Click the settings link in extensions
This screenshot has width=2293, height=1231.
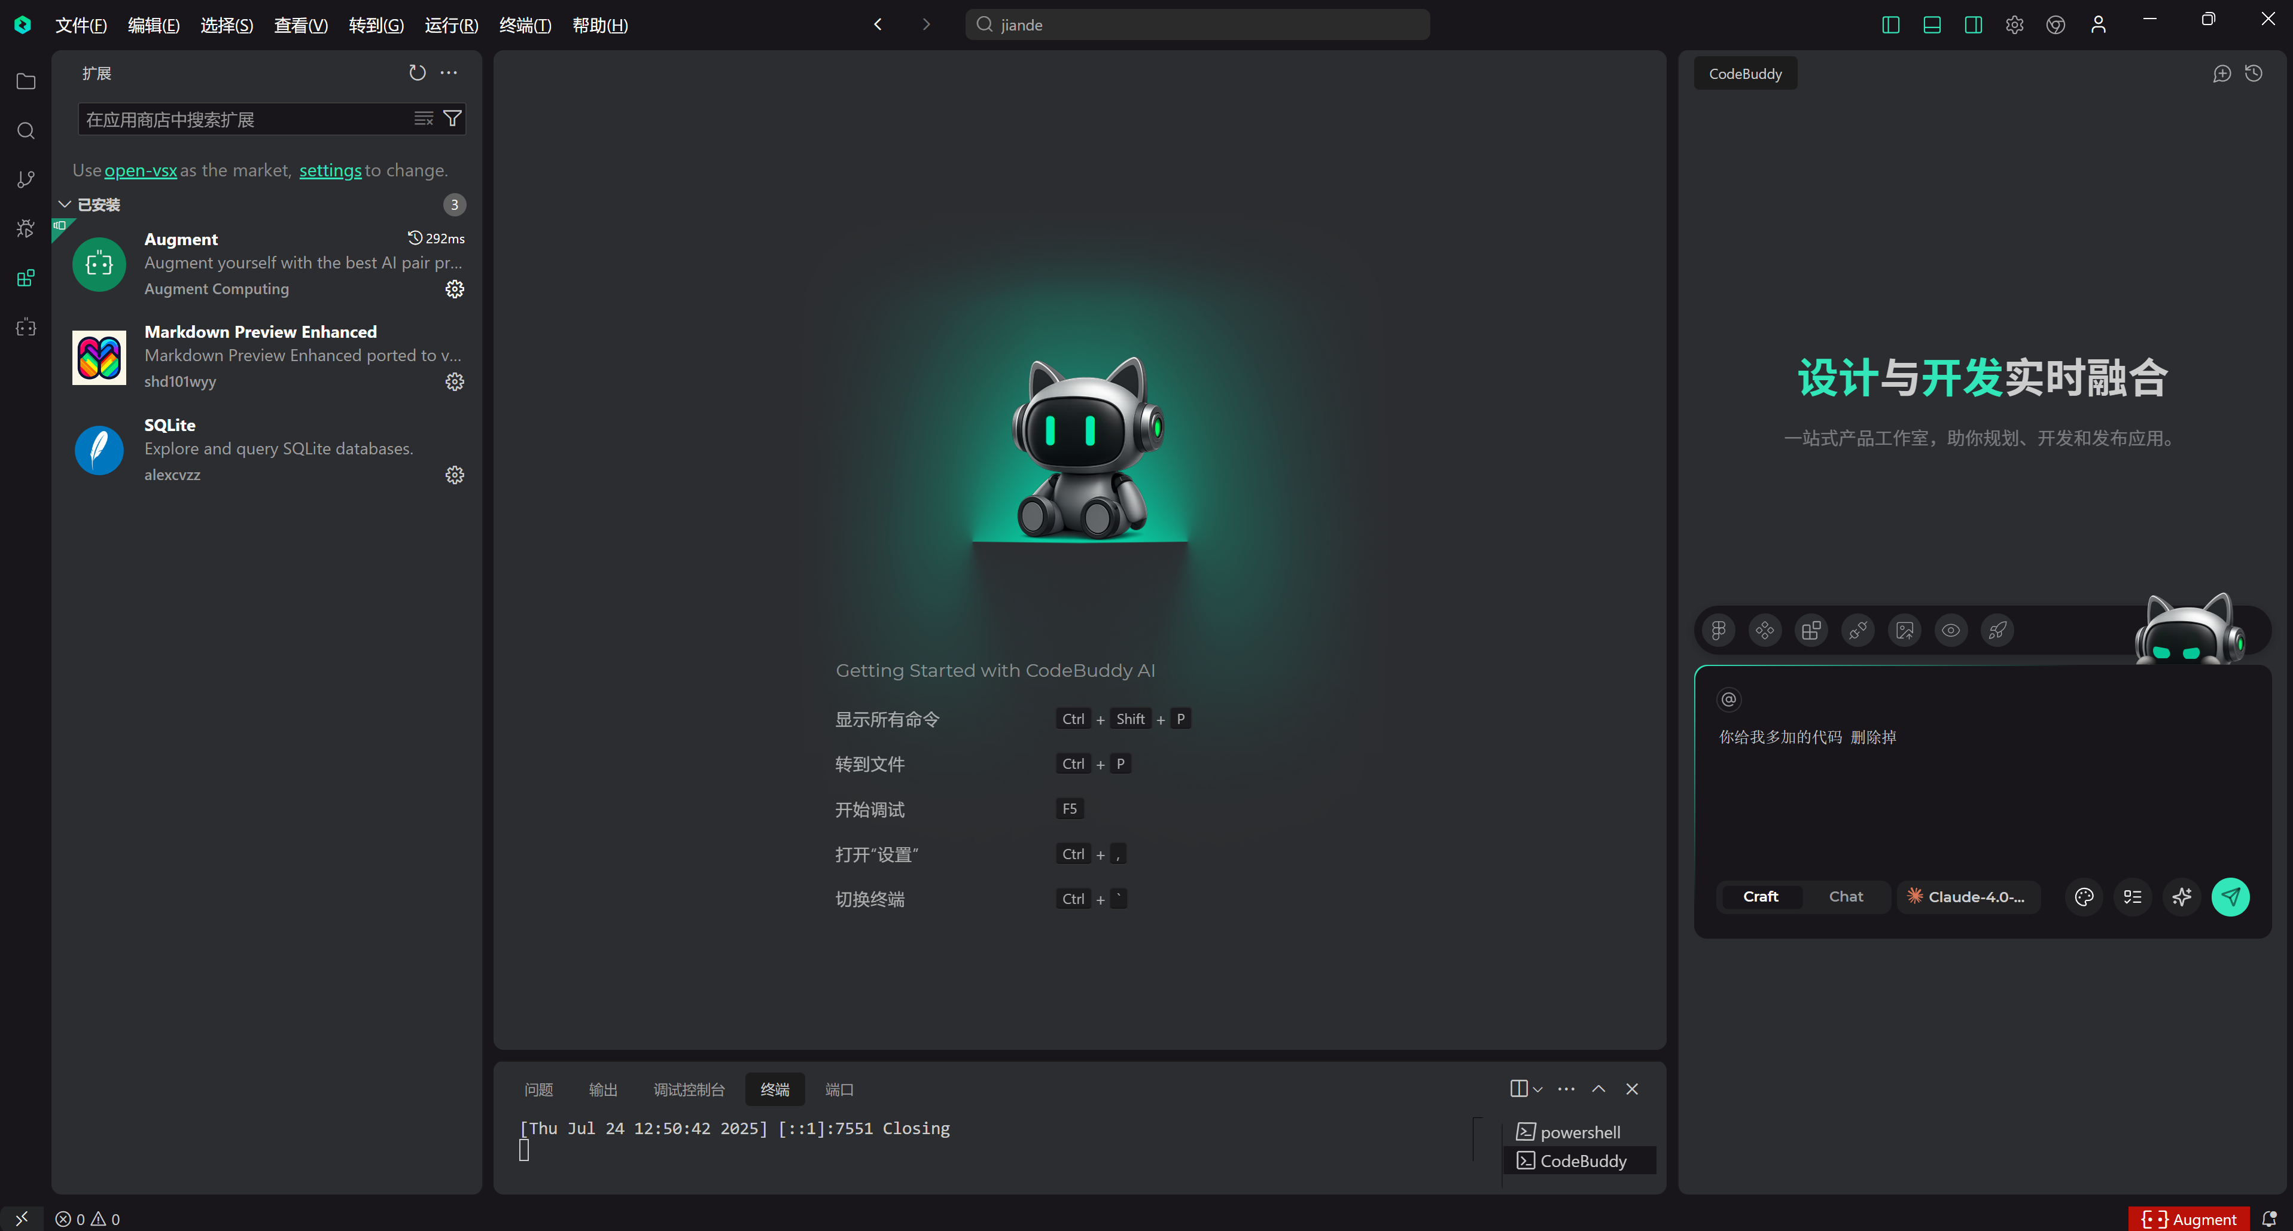point(330,170)
